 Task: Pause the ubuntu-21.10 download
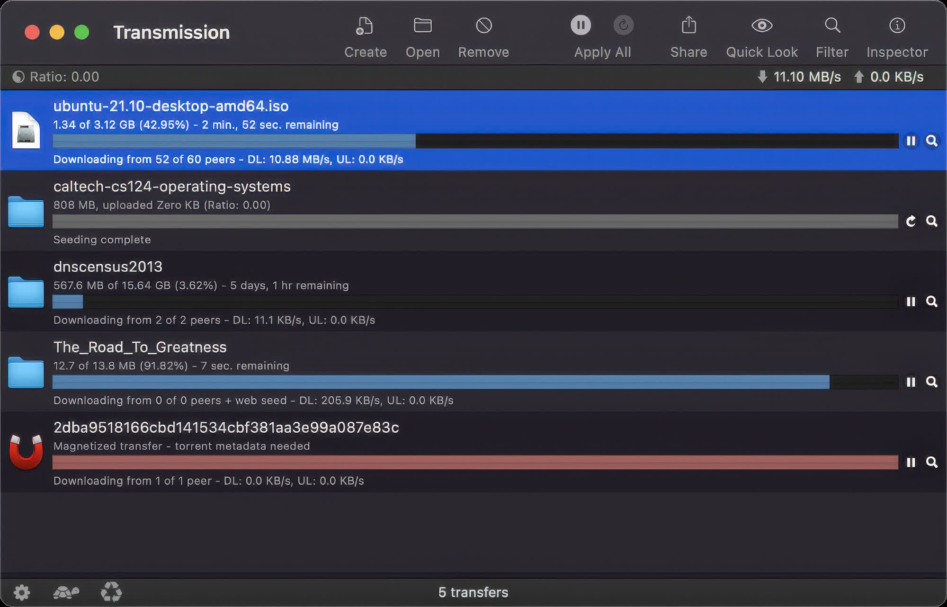pos(911,141)
